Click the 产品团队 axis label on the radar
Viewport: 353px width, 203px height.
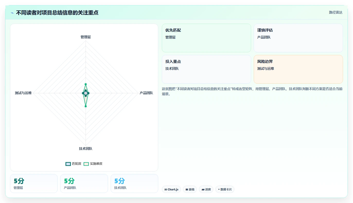point(146,93)
